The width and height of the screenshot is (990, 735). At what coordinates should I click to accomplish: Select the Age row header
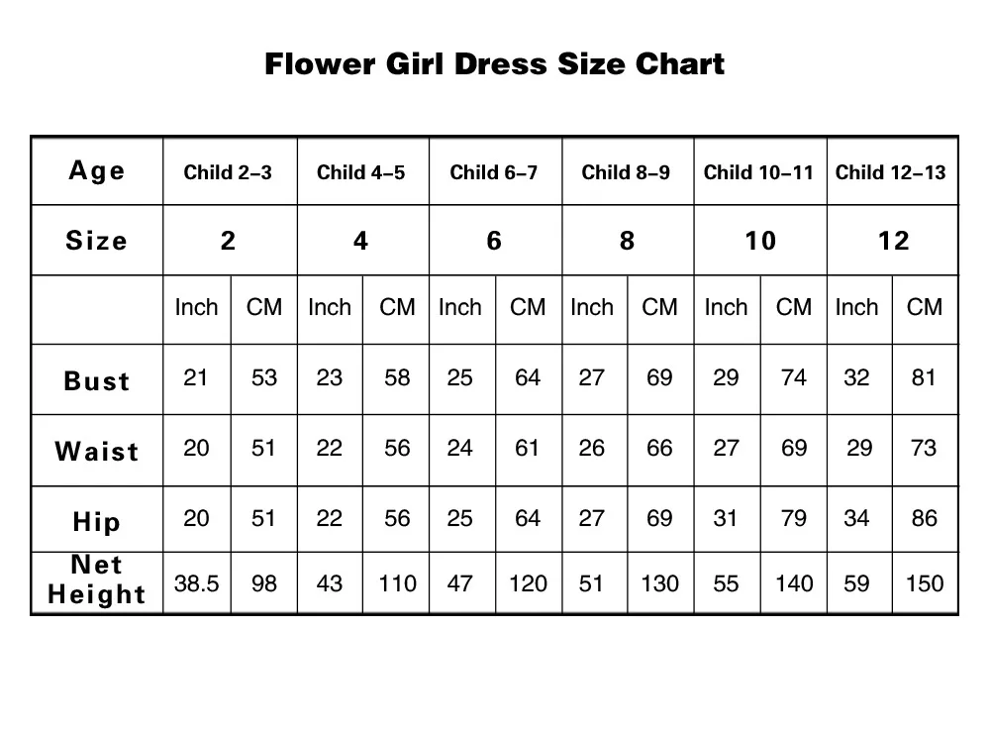tap(97, 170)
